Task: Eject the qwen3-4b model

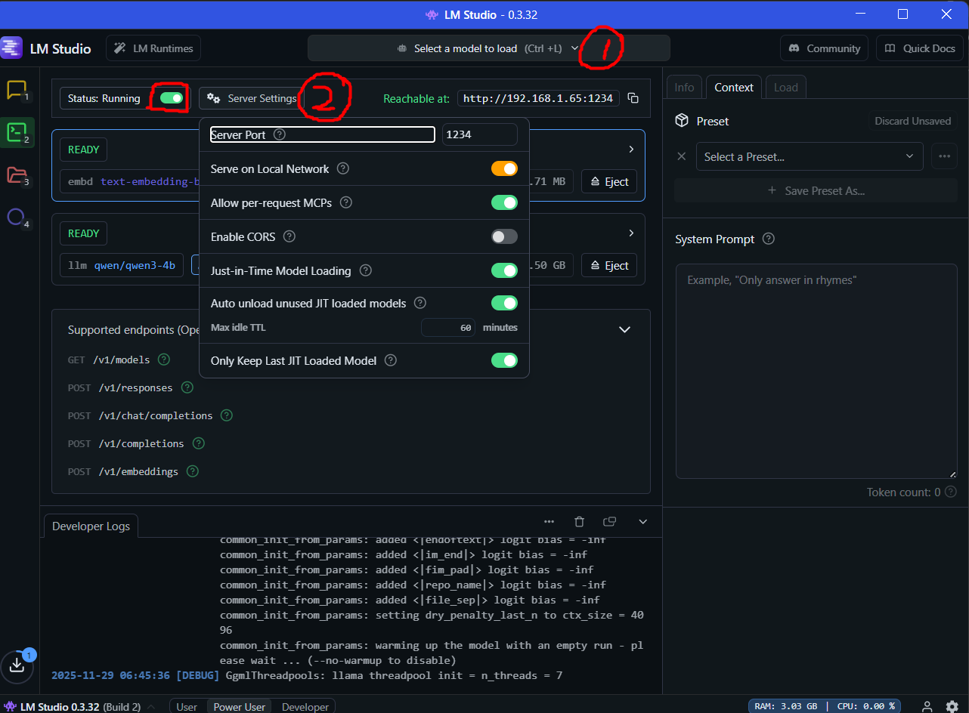Action: [608, 265]
